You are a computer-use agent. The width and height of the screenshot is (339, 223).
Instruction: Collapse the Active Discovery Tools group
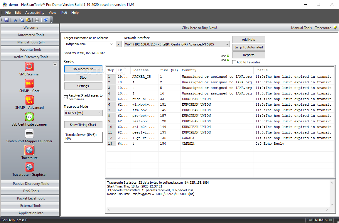[30, 57]
